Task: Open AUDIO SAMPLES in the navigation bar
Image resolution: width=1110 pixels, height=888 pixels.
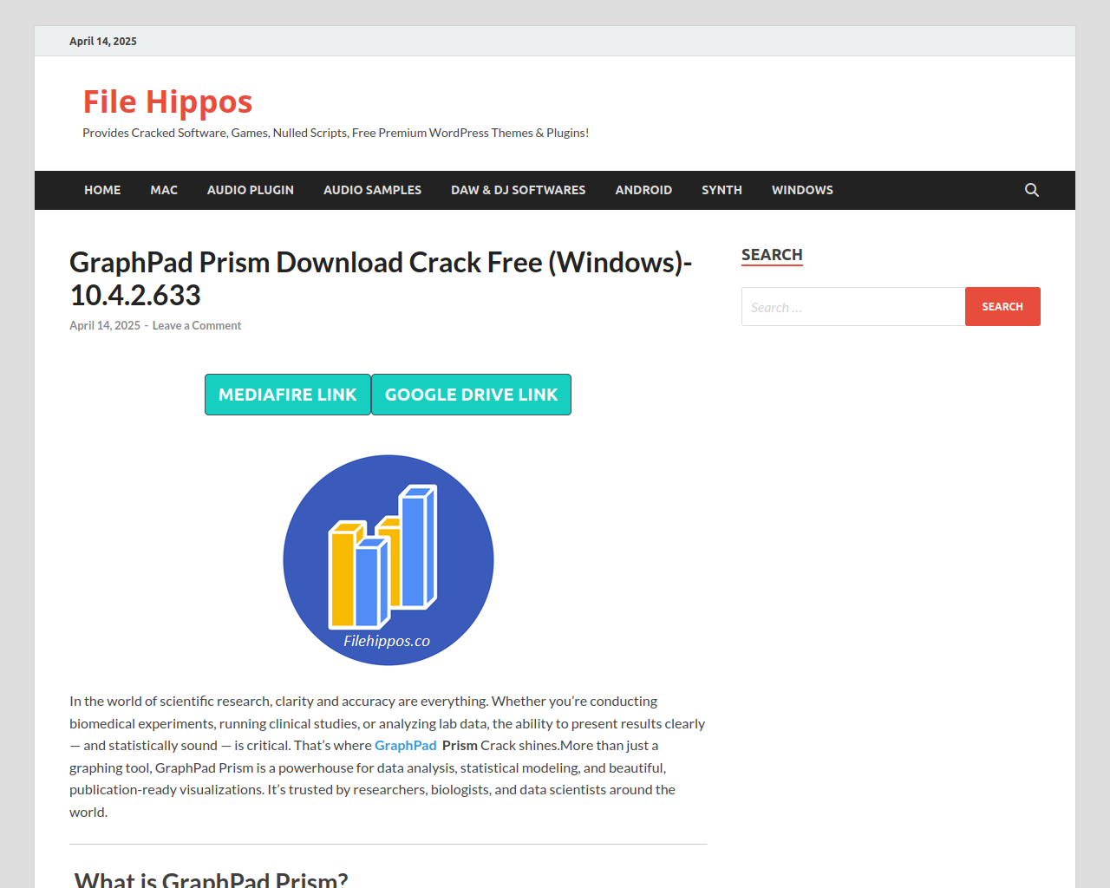Action: pos(373,190)
